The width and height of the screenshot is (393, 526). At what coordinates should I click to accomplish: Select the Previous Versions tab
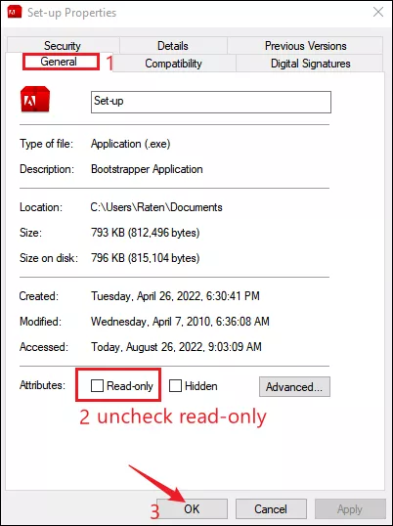tap(305, 45)
